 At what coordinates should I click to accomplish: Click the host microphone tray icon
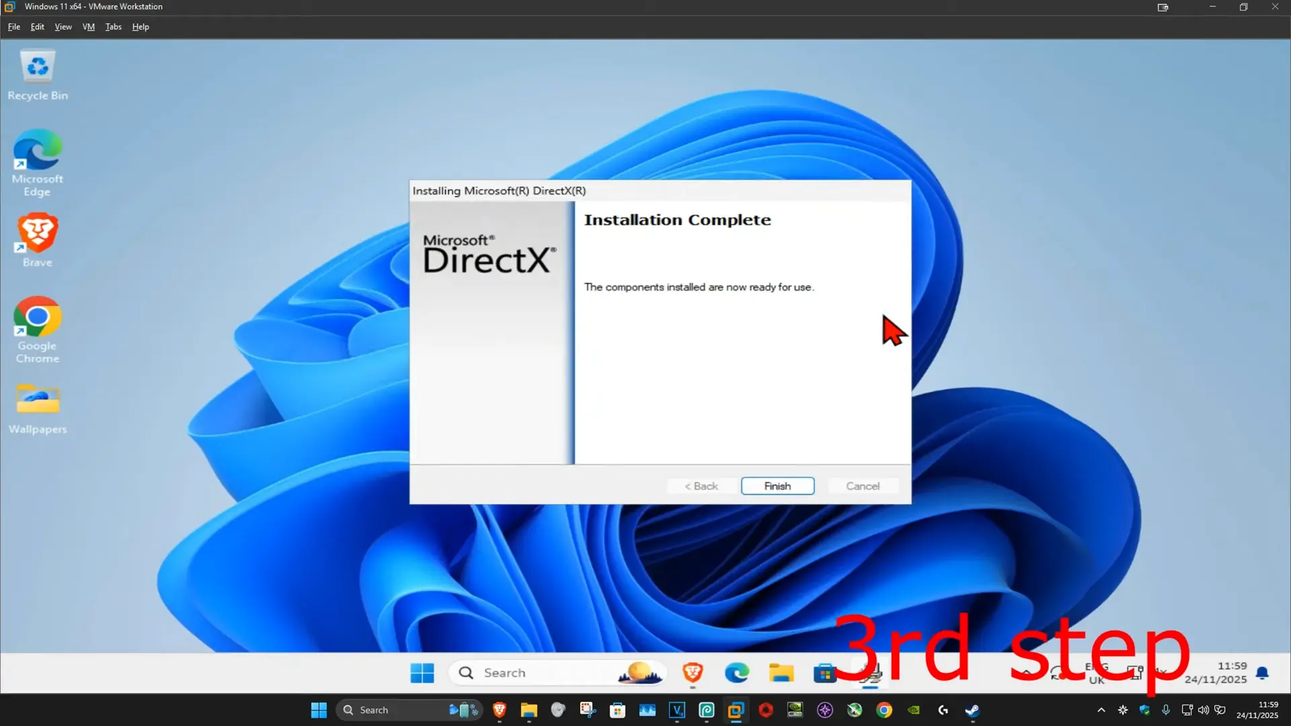point(1166,710)
